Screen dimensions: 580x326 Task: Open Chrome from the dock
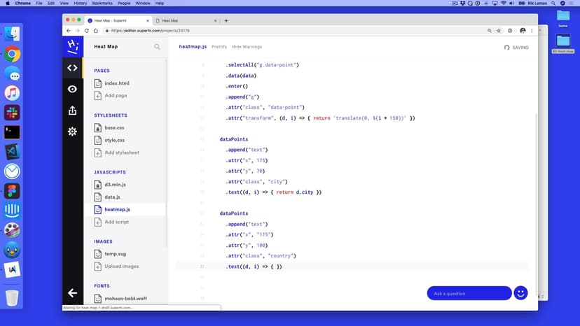coord(12,54)
